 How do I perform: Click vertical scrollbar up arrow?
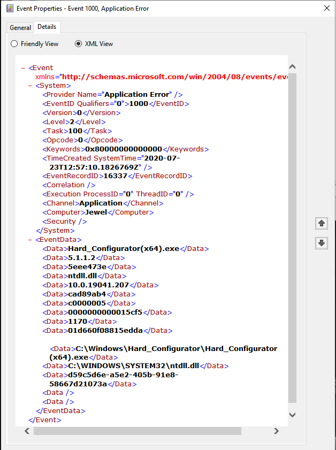click(292, 67)
